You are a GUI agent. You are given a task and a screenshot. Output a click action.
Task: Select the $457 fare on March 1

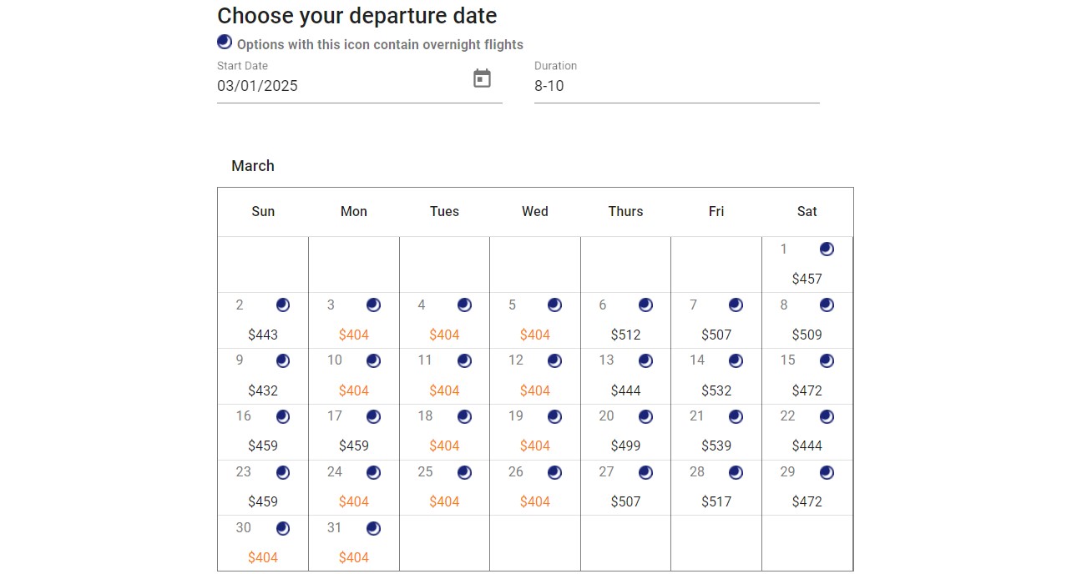807,279
